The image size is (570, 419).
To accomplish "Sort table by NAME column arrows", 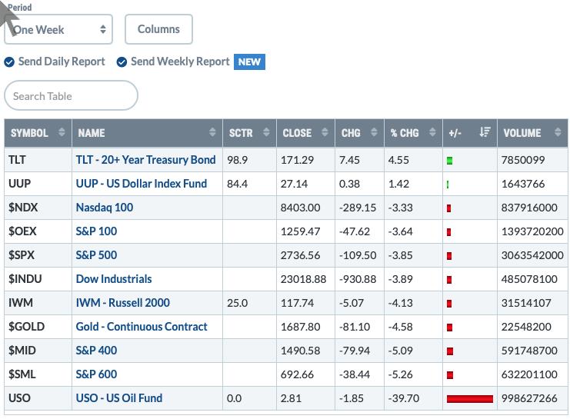I will [x=212, y=132].
